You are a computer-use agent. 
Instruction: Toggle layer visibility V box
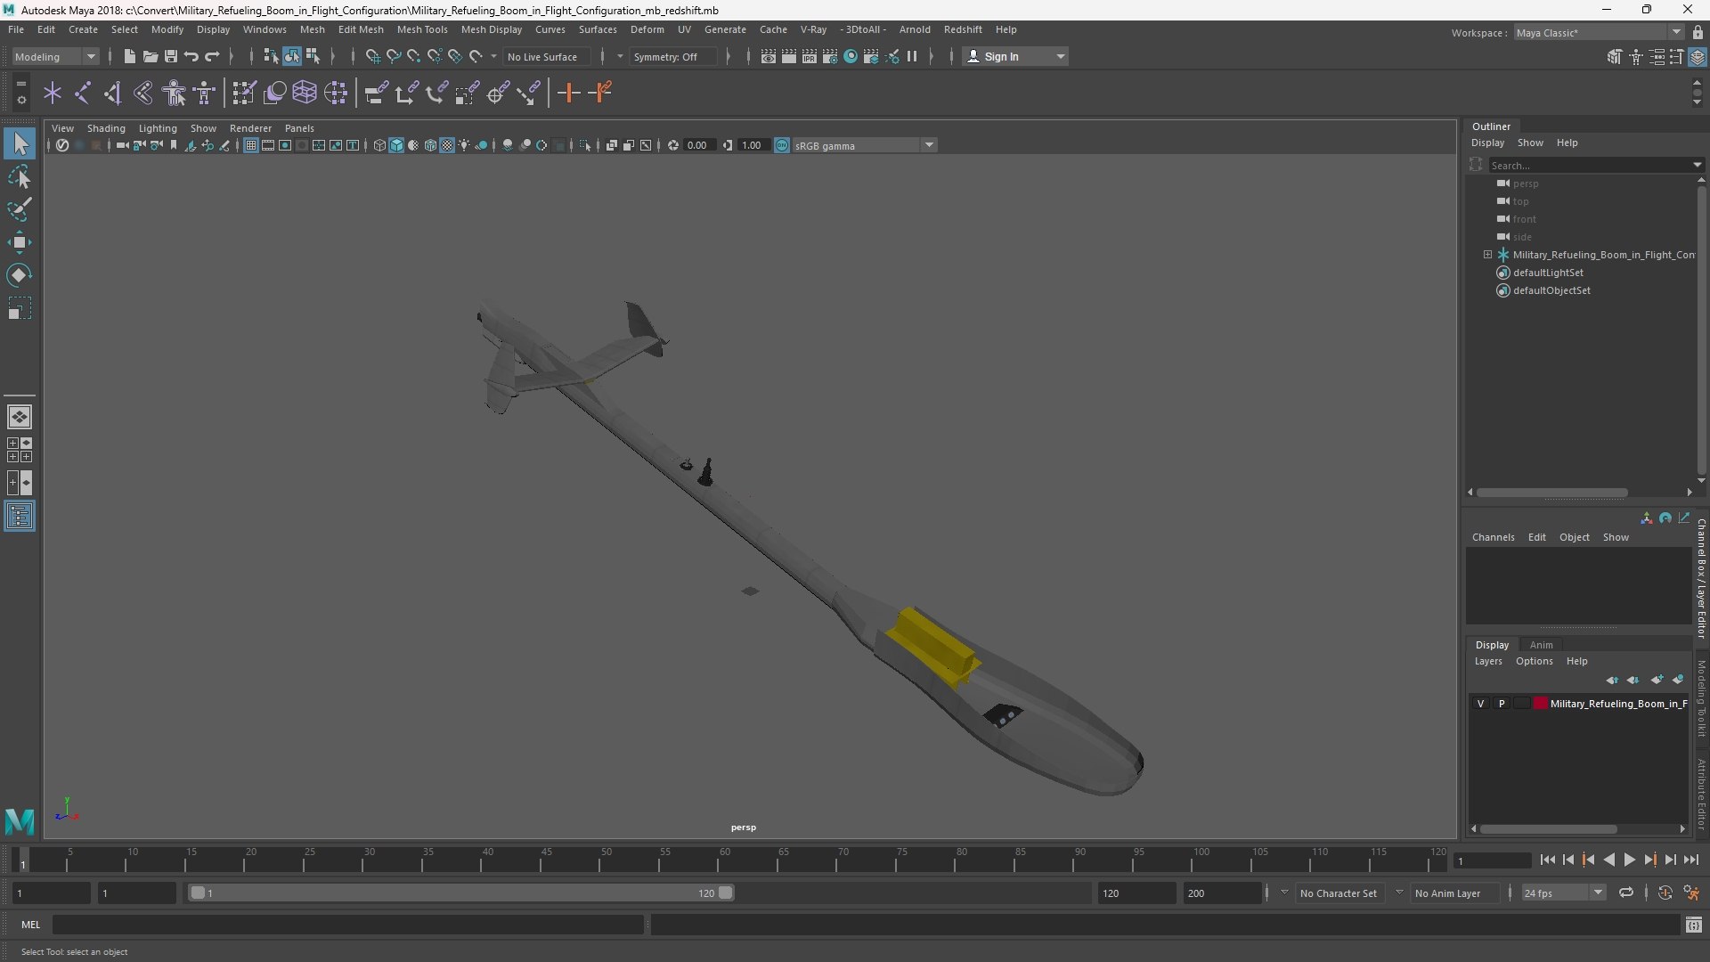pyautogui.click(x=1480, y=704)
